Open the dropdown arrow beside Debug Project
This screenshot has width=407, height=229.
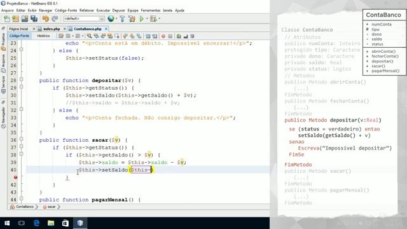(160, 18)
